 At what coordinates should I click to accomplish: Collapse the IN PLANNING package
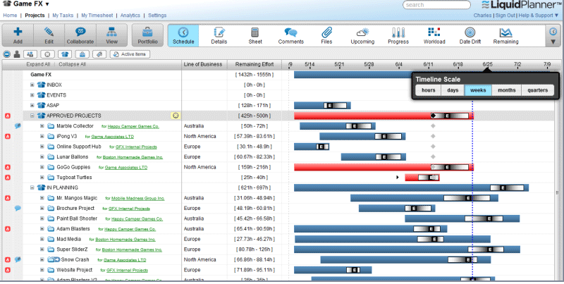[x=32, y=187]
